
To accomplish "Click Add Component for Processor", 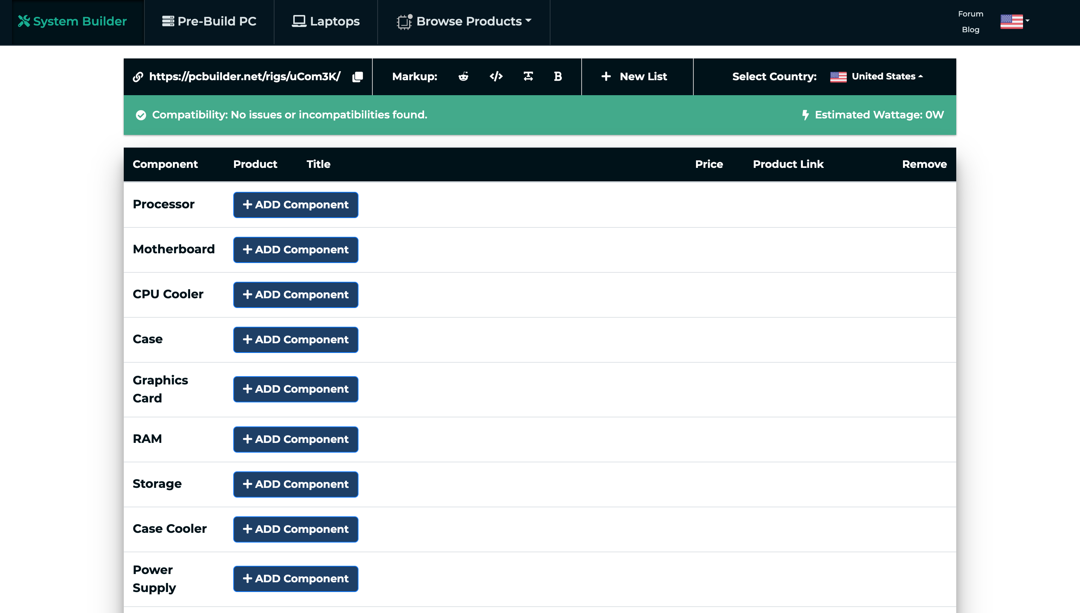I will [295, 205].
